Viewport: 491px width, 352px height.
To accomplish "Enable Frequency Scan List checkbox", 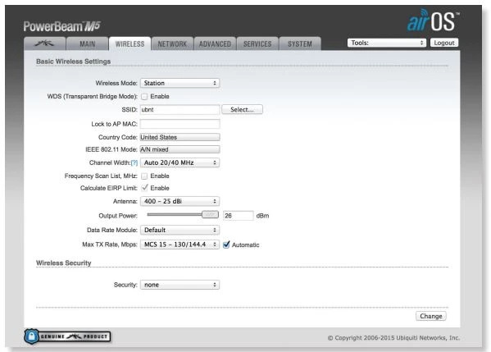I will (144, 176).
